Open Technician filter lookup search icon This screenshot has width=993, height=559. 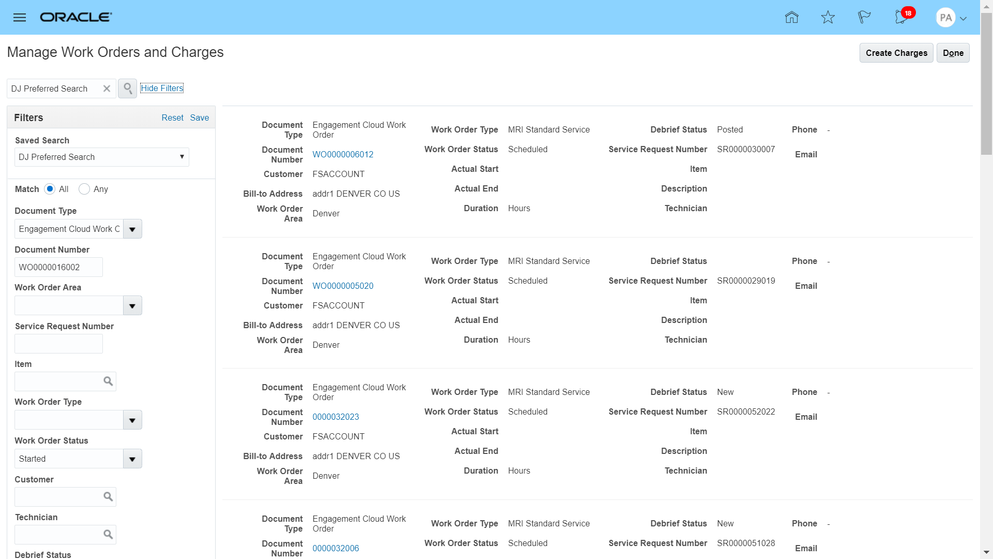click(x=108, y=535)
